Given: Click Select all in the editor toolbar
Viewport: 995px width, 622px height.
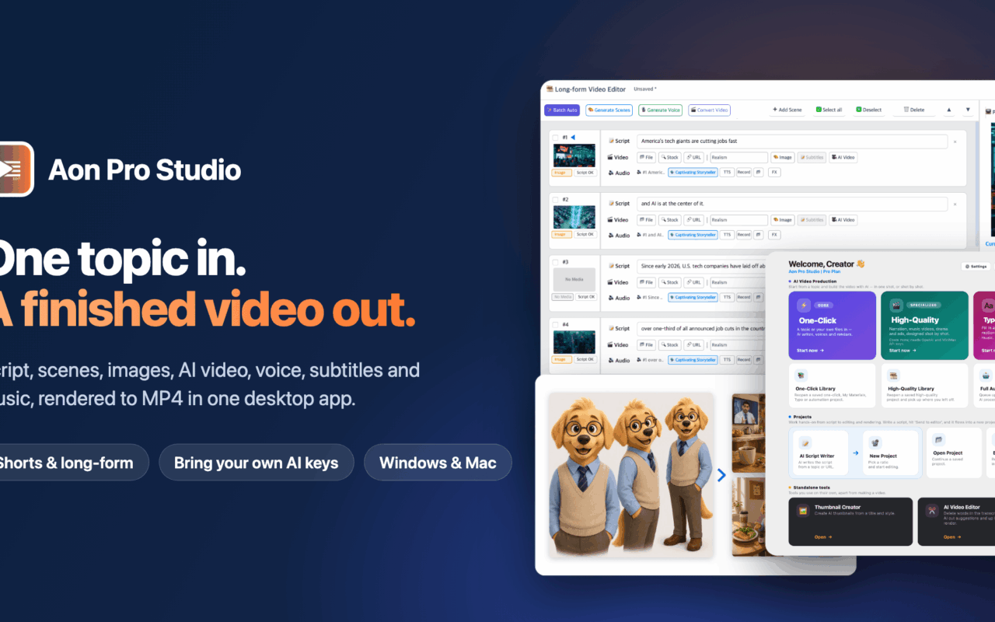Looking at the screenshot, I should [x=829, y=110].
